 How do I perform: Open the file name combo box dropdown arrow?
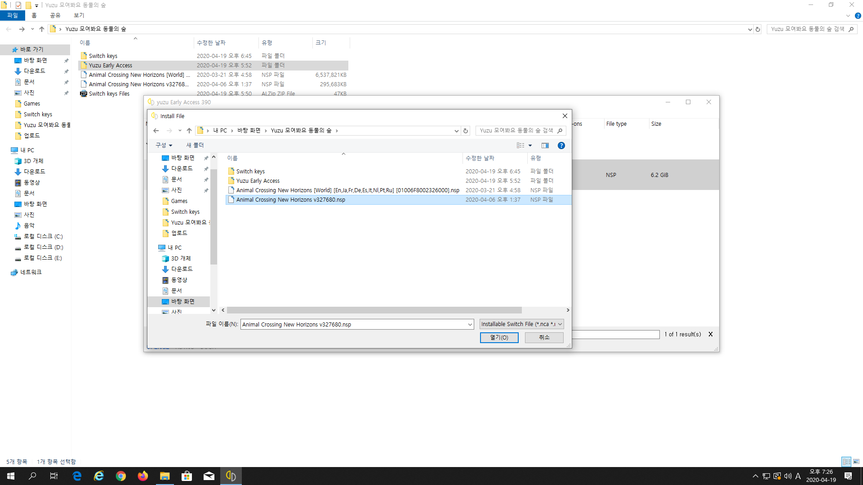pyautogui.click(x=470, y=324)
